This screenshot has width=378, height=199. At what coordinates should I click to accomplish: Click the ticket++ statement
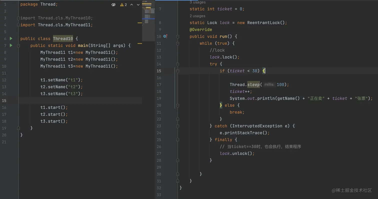(x=241, y=91)
